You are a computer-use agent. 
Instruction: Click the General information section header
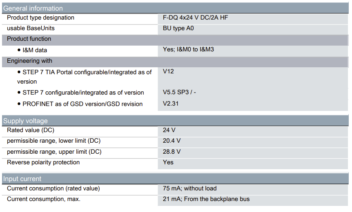point(33,8)
